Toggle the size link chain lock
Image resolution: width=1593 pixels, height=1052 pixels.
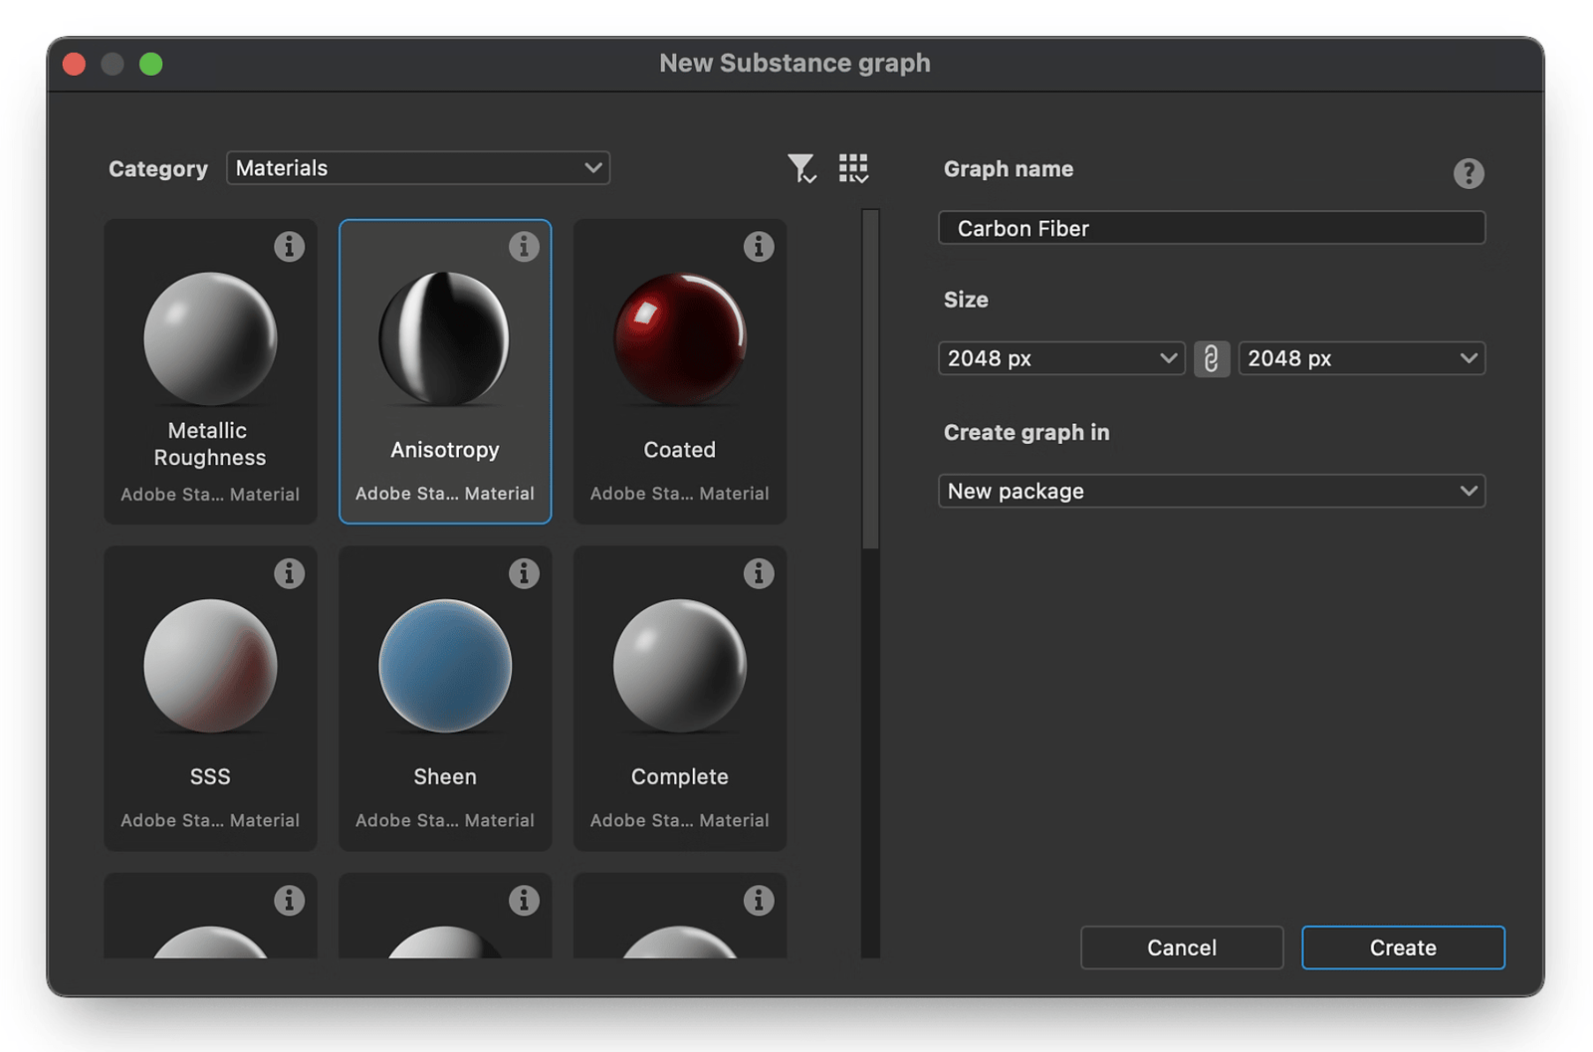[x=1211, y=358]
